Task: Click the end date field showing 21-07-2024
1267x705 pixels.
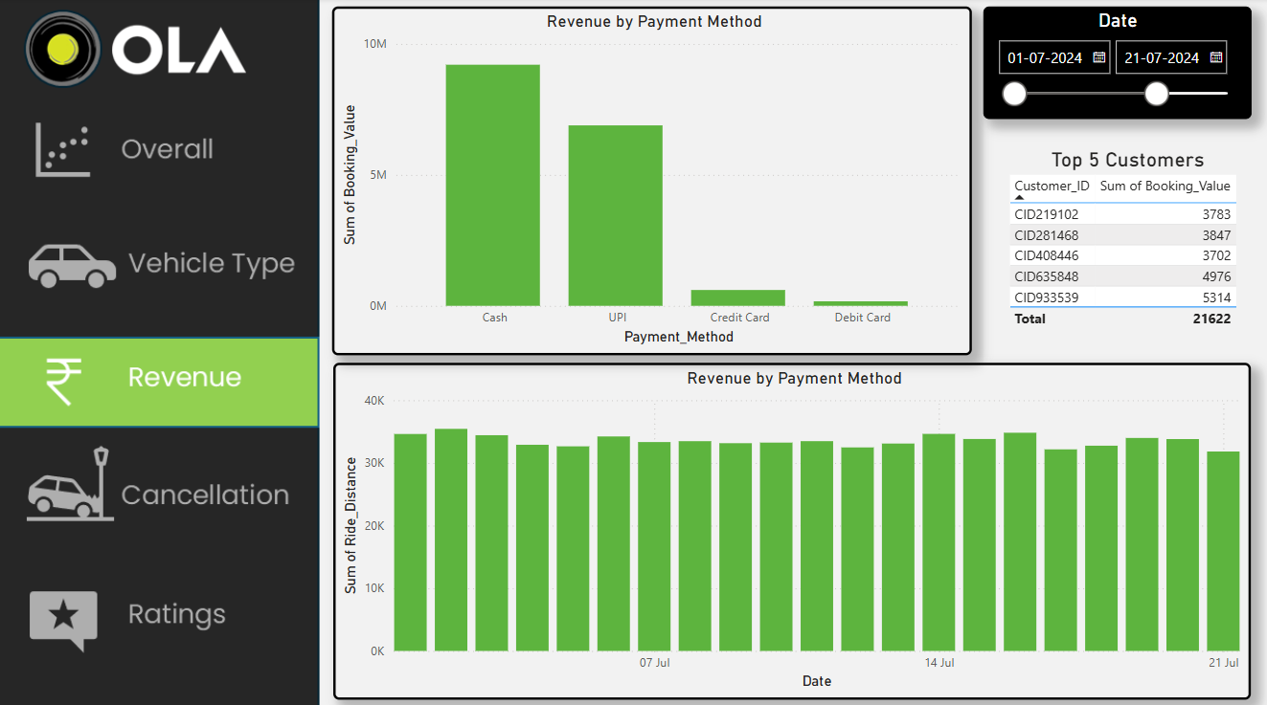Action: 1171,57
